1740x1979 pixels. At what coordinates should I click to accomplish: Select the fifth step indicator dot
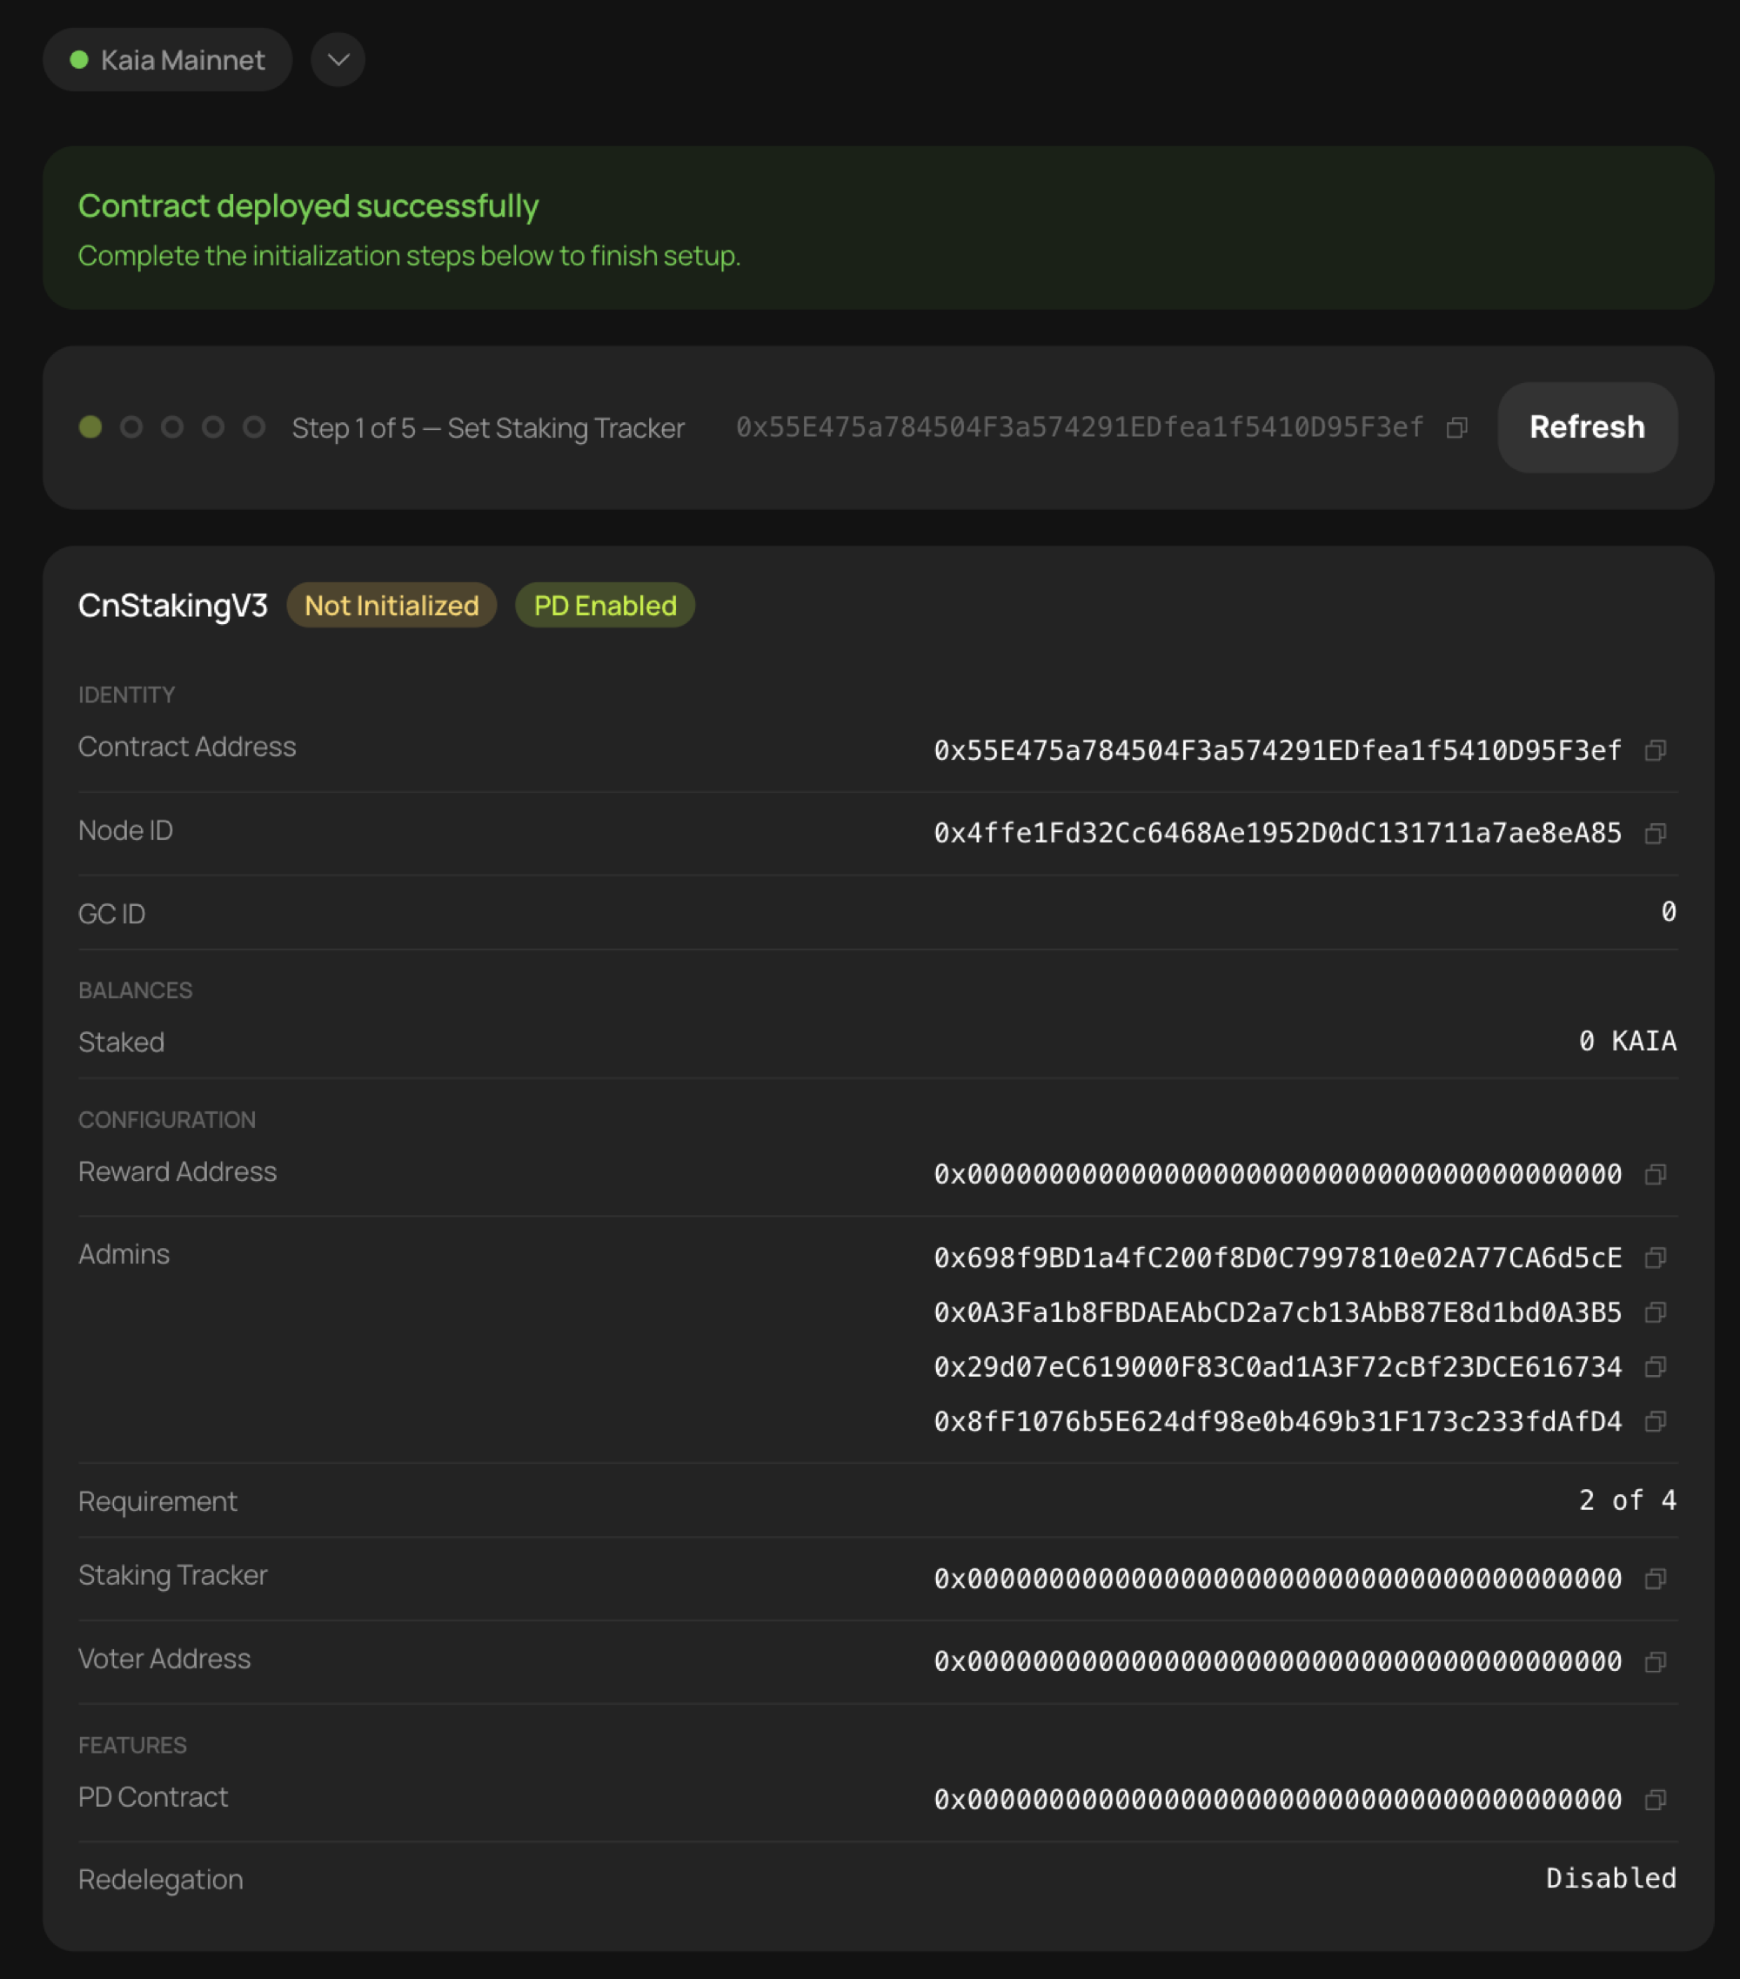point(253,427)
